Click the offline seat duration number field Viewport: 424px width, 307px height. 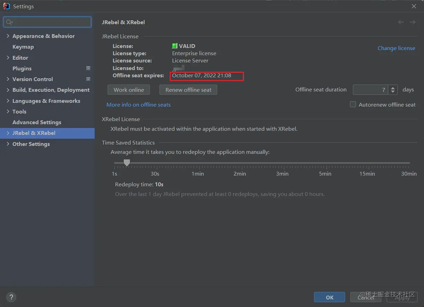pos(370,90)
